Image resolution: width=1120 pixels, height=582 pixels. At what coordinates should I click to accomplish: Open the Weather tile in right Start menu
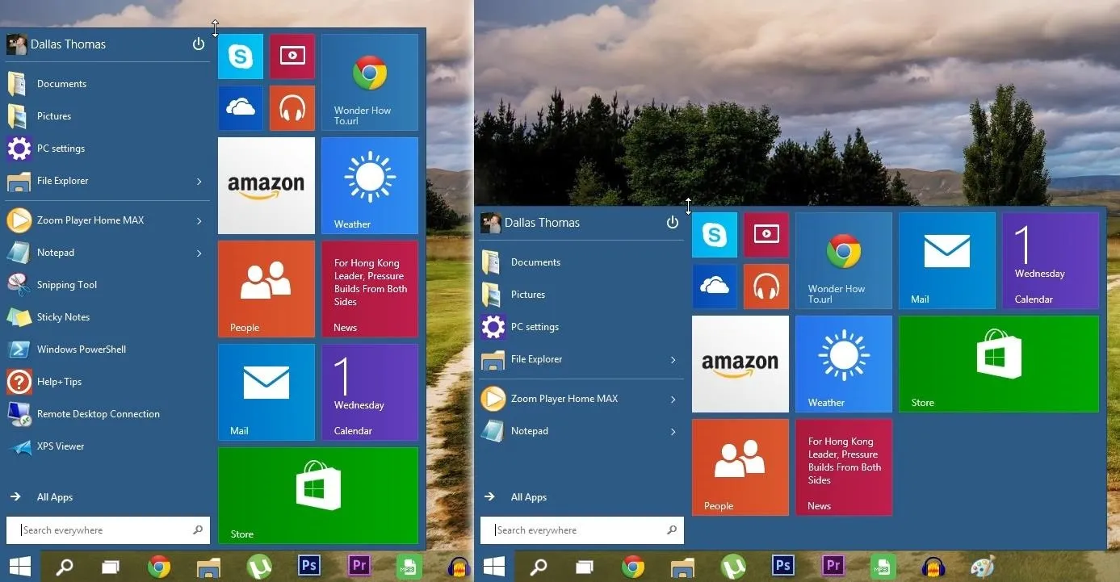(x=844, y=364)
